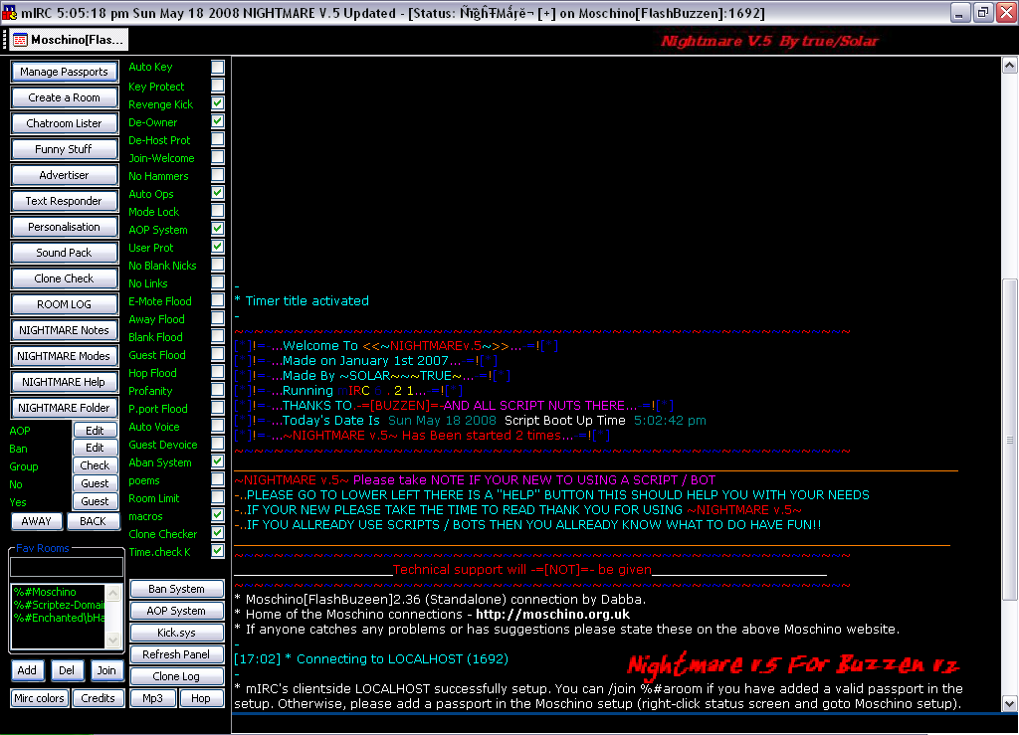Toggle Aban System checkbox

218,461
